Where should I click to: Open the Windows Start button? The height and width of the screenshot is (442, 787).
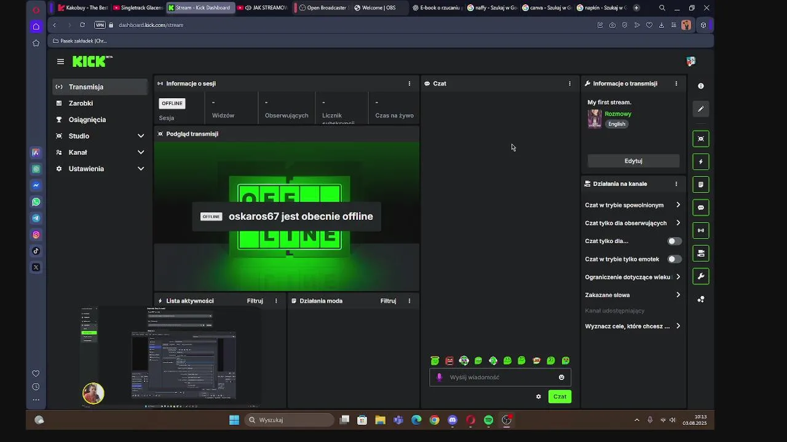click(234, 420)
